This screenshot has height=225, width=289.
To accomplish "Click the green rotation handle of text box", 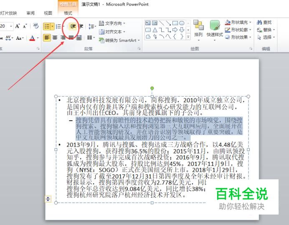I will click(152, 88).
